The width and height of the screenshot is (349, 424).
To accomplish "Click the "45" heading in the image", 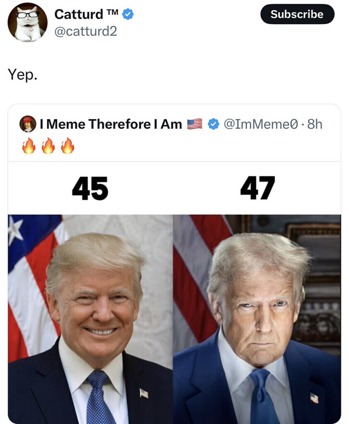I will (90, 188).
